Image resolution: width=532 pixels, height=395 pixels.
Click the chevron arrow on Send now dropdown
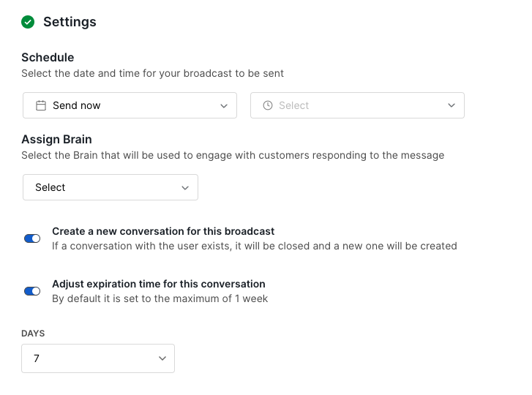[x=224, y=105]
